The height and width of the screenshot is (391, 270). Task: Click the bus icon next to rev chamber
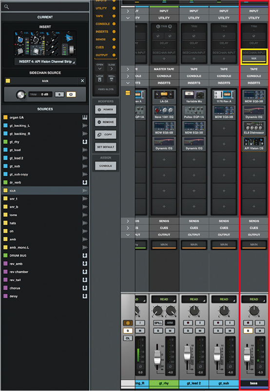point(85,272)
